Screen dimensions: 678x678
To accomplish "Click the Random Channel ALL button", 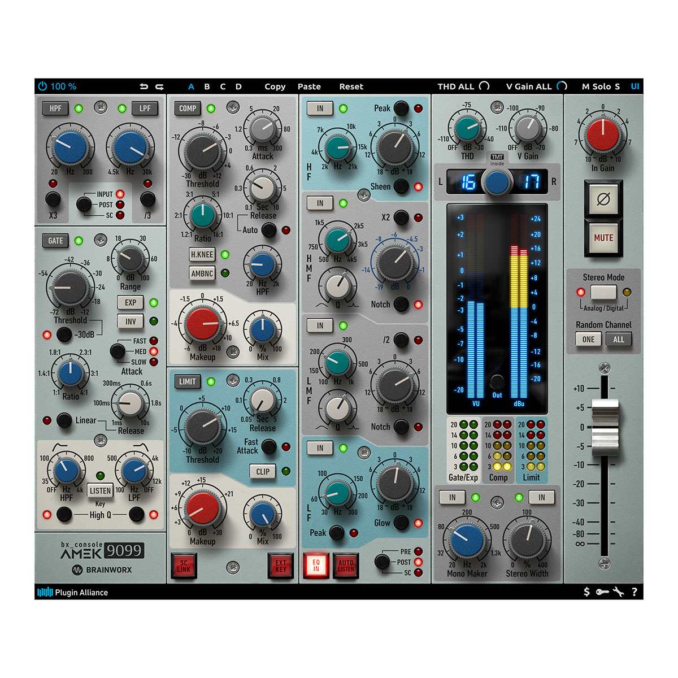I will [x=619, y=340].
